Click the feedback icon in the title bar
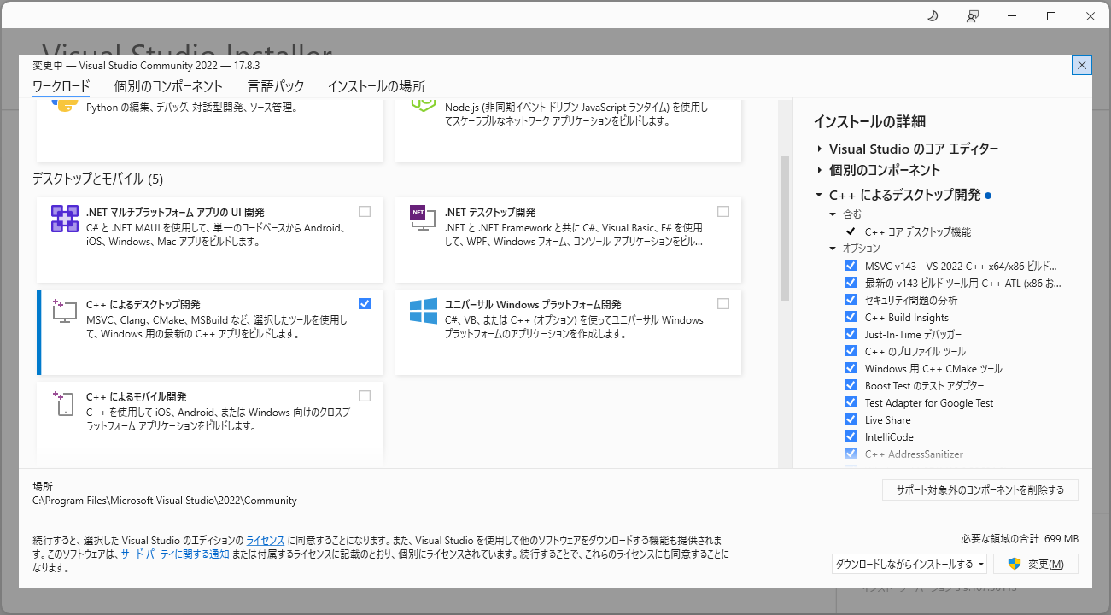1111x615 pixels. coord(972,16)
